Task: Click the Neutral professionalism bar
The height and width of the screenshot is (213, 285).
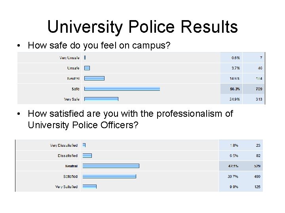Action: pos(111,166)
